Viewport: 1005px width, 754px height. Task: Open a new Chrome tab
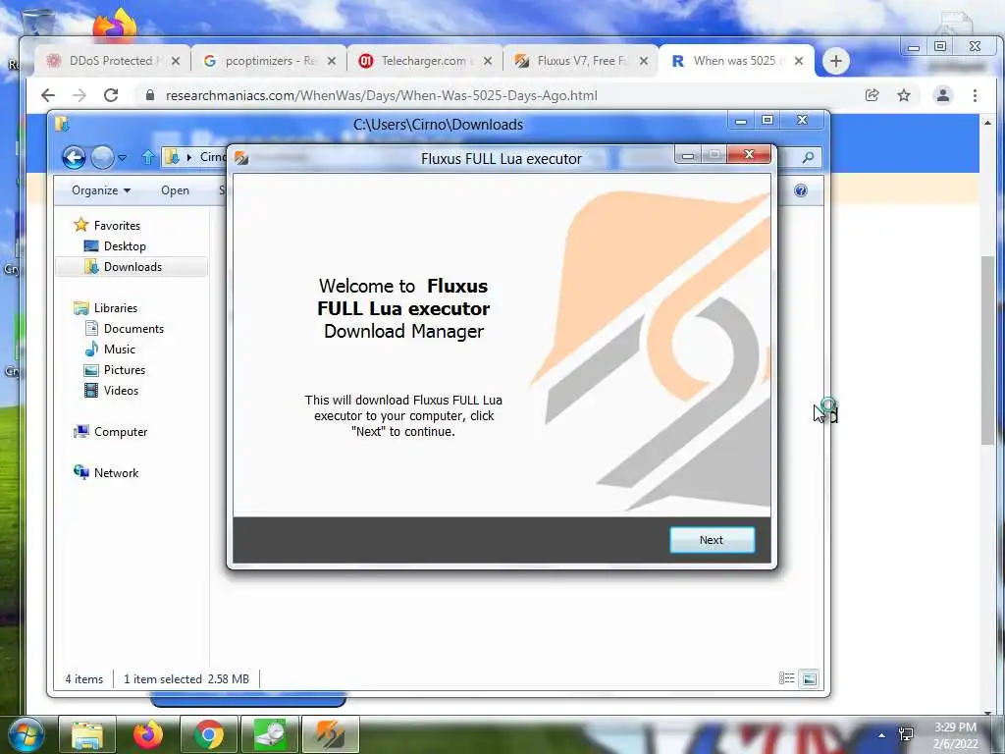835,61
